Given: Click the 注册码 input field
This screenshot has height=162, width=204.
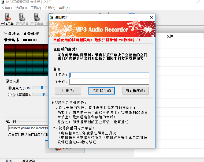Looking at the screenshot, I should click(109, 82).
